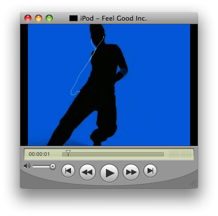
Task: Click the video frame with the dancer silhouette
Action: tap(109, 85)
